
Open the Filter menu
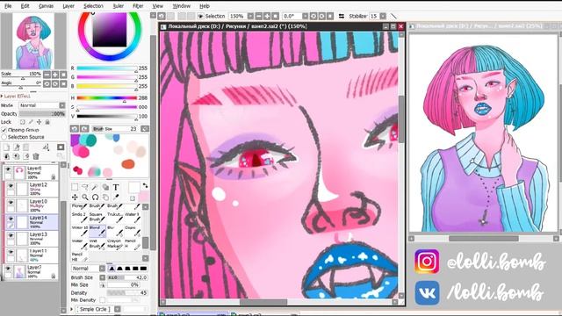point(138,6)
